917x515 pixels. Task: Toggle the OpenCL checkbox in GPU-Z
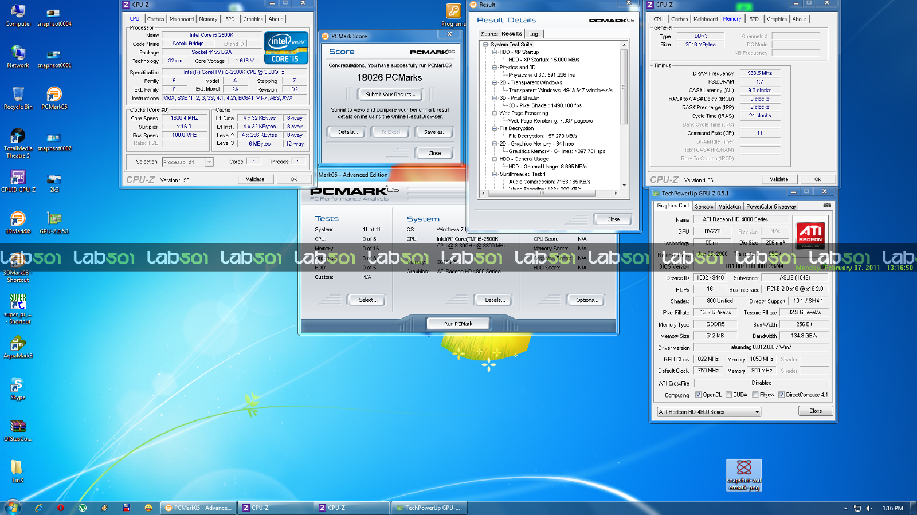(698, 394)
